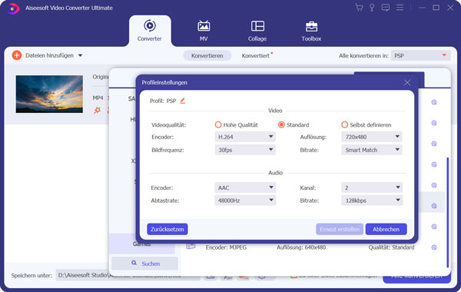Image resolution: width=461 pixels, height=292 pixels.
Task: Open the hamburger menu icon
Action: click(x=400, y=8)
